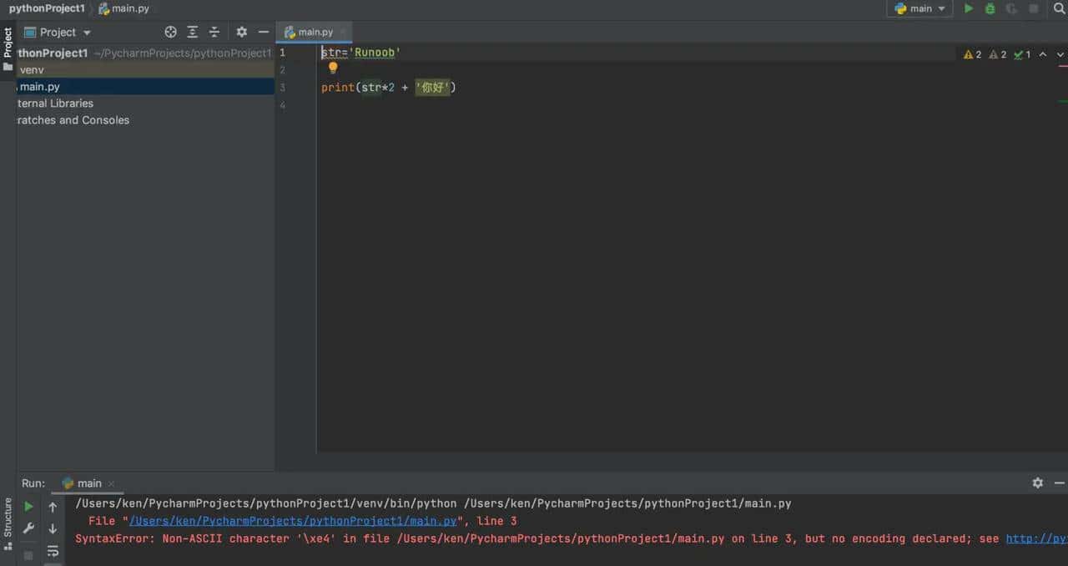The height and width of the screenshot is (566, 1068).
Task: Hide the Run panel using the minimize dash
Action: [x=1060, y=483]
